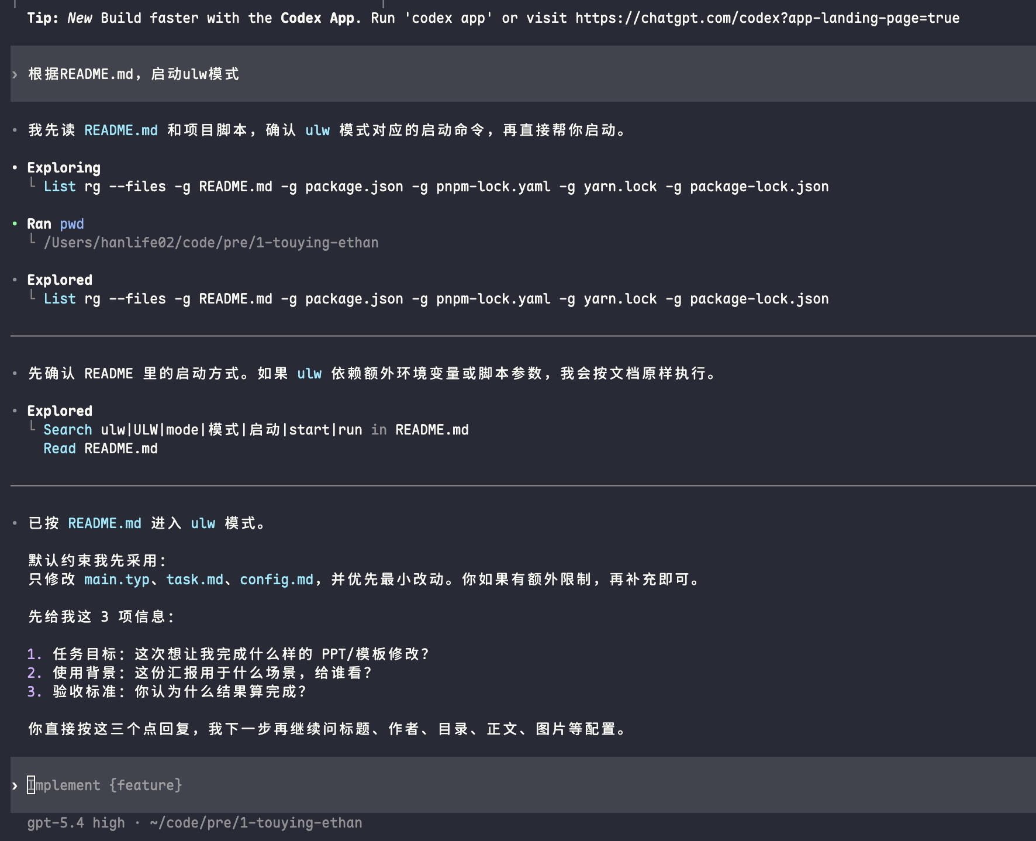The width and height of the screenshot is (1036, 841).
Task: Click the config.md file name
Action: tap(277, 580)
